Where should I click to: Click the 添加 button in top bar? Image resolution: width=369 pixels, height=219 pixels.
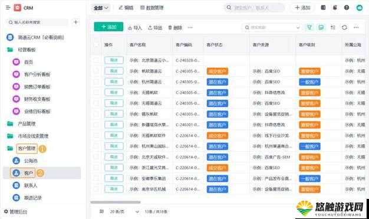click(302, 8)
